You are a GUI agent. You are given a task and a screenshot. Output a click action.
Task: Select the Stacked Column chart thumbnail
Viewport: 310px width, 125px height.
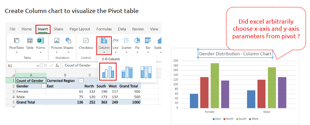127,72
